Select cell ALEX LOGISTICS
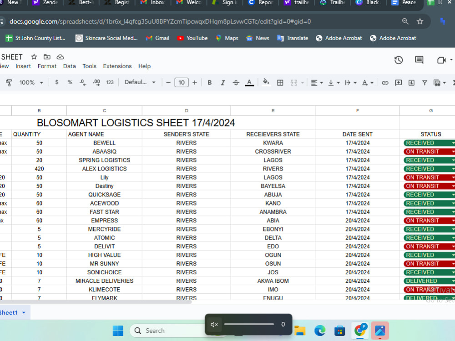The width and height of the screenshot is (455, 341). coord(105,169)
